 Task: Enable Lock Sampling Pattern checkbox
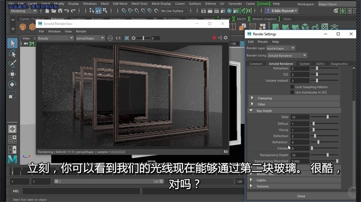pyautogui.click(x=292, y=87)
